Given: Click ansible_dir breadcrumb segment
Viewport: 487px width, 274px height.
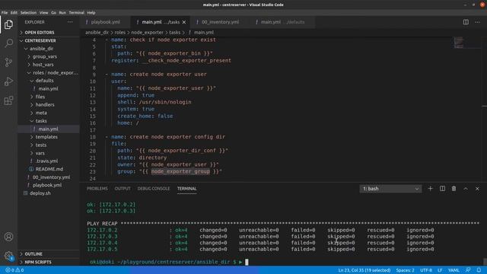Looking at the screenshot, I should click(x=97, y=32).
